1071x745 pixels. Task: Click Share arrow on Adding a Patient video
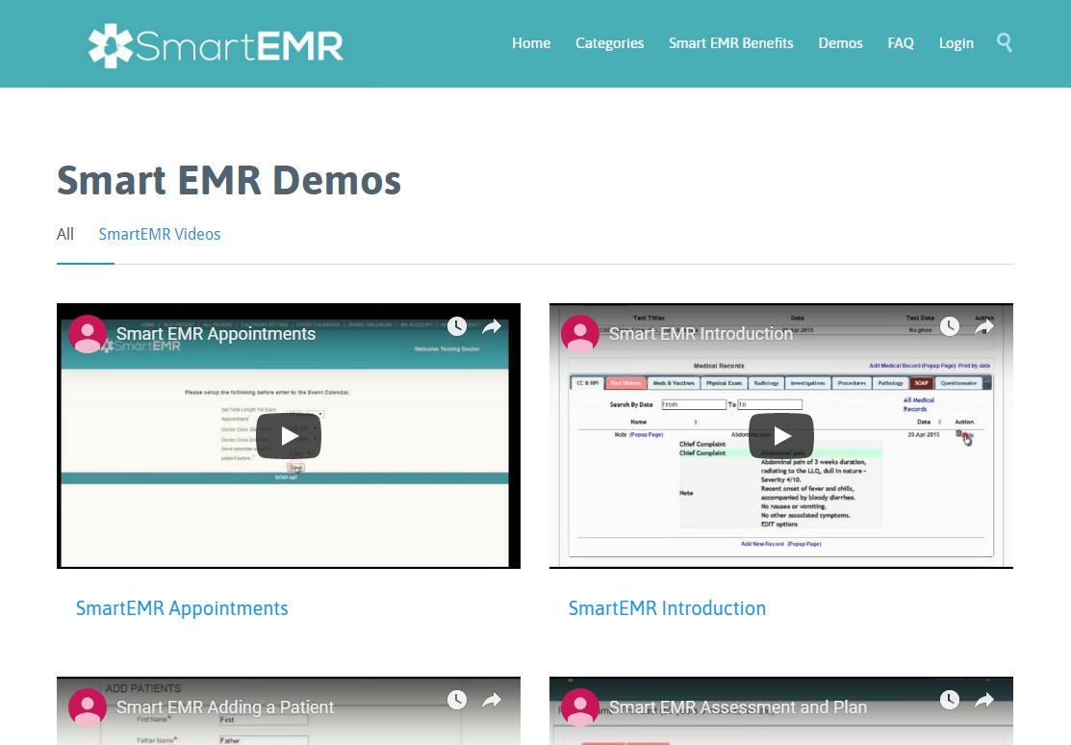click(x=492, y=700)
